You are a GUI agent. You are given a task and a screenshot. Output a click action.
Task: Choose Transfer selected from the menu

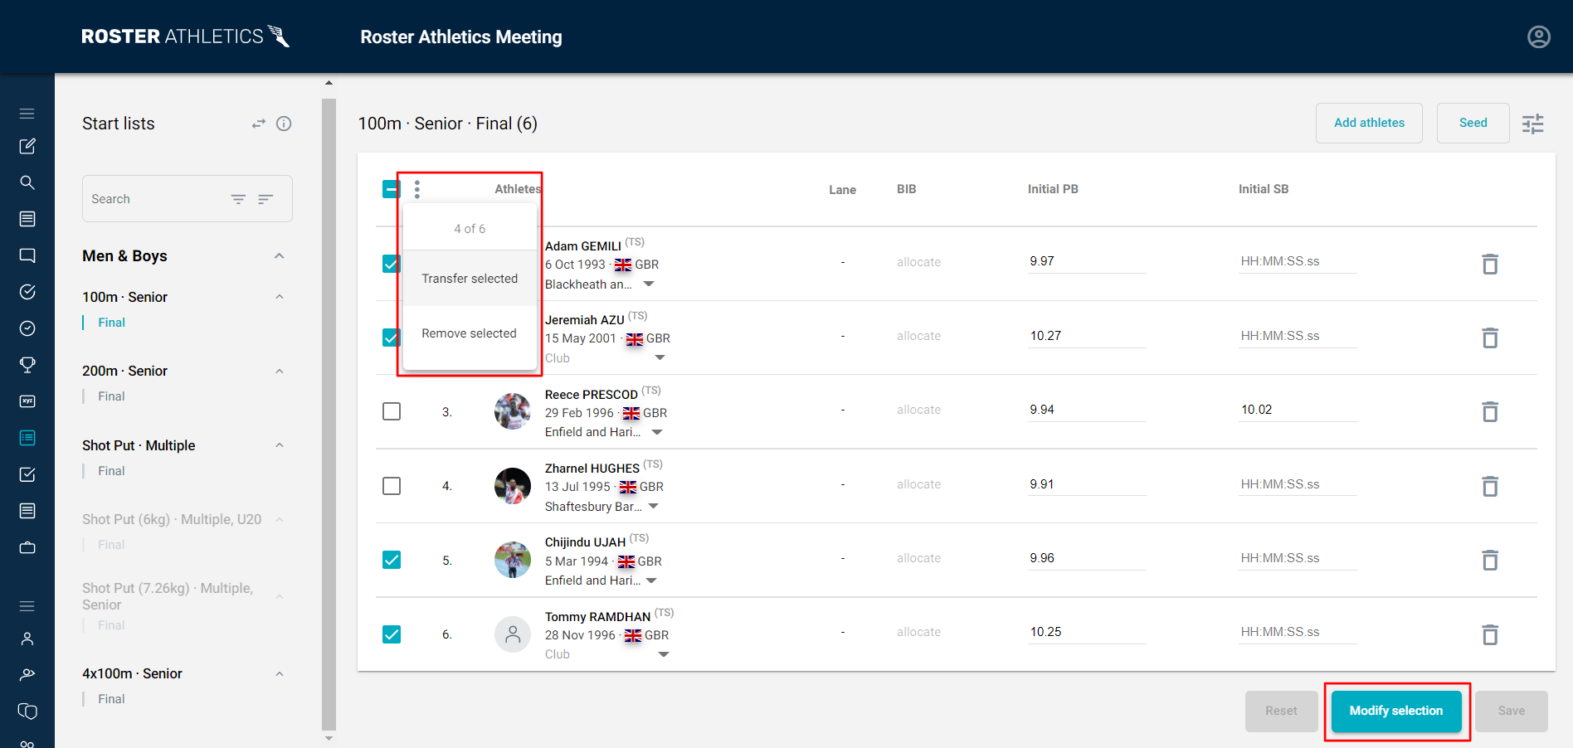click(469, 278)
